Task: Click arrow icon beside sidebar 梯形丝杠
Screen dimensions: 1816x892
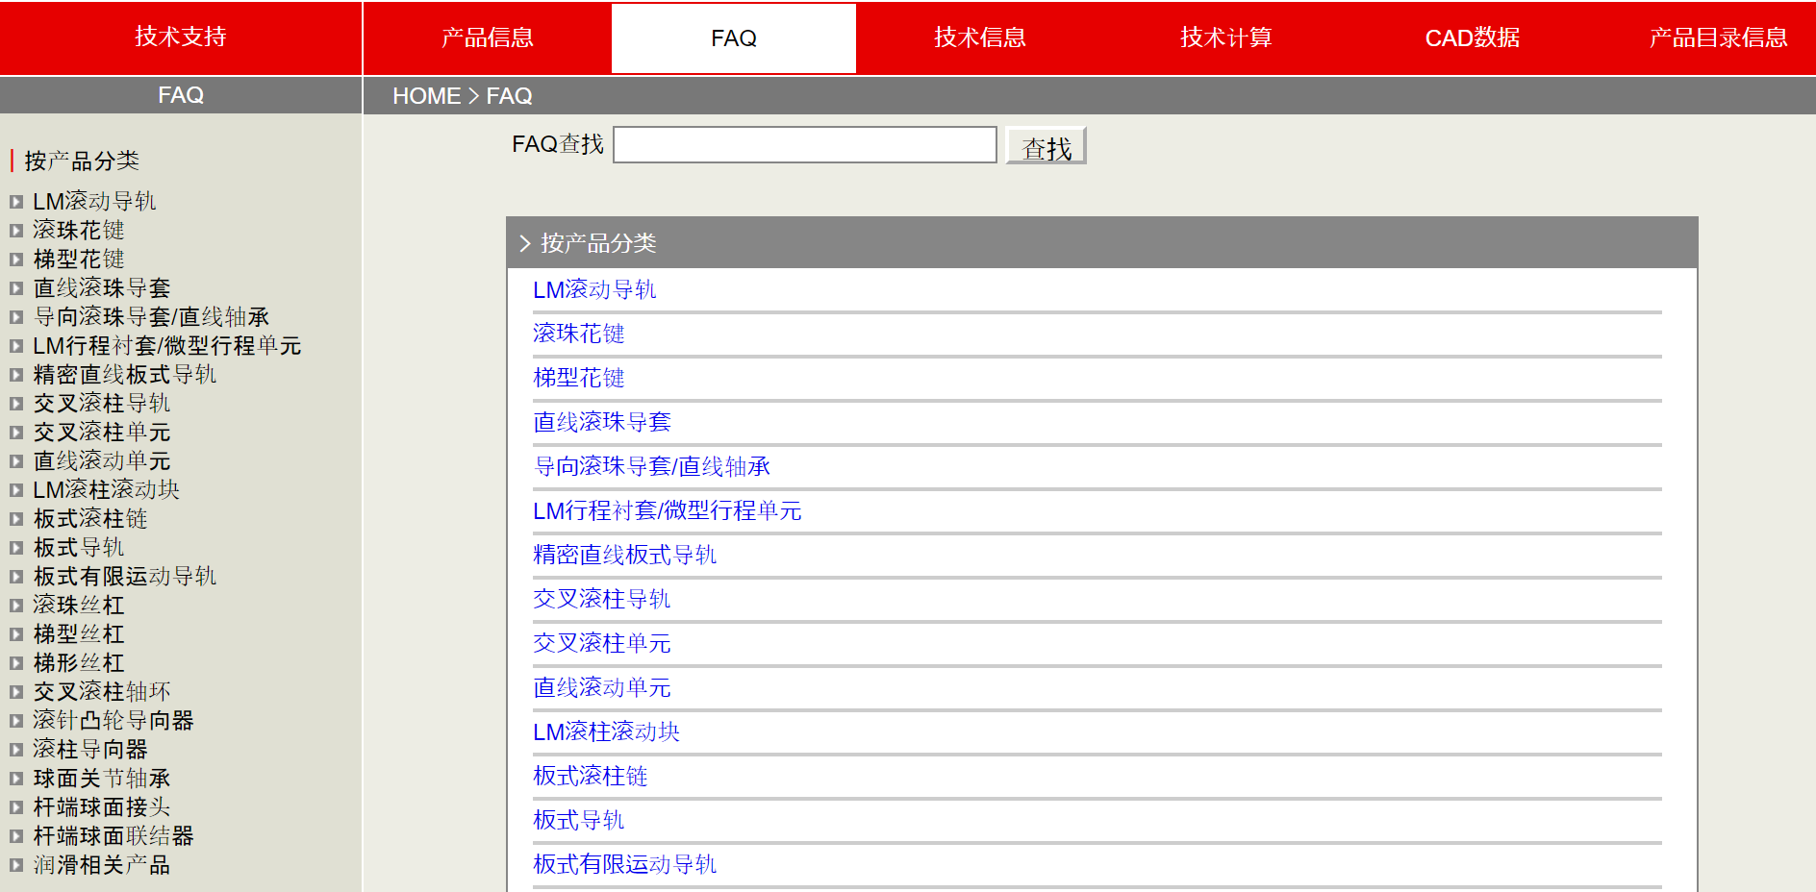Action: (16, 663)
